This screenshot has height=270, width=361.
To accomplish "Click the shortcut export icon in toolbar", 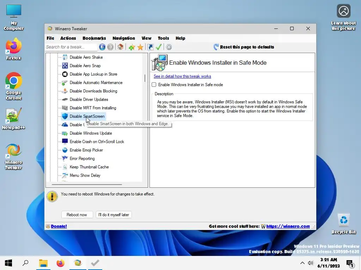I will 150,47.
